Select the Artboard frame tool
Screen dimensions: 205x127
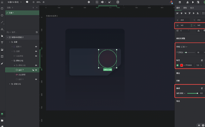pos(2,56)
